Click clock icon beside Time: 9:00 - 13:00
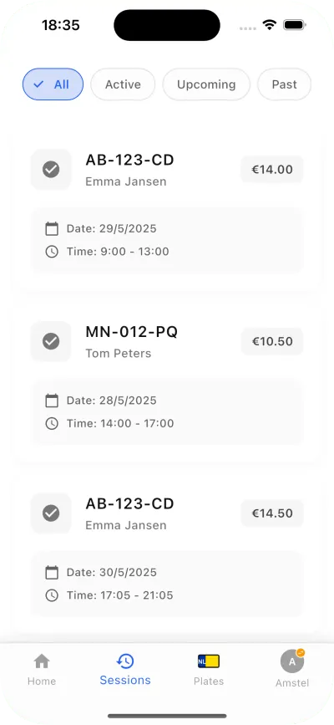The image size is (334, 725). 52,252
